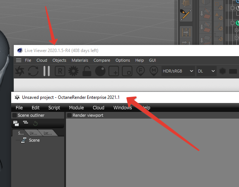239x187 pixels.
Task: Click the collapse nodes icon in Scene outliner
Action: (x=25, y=122)
